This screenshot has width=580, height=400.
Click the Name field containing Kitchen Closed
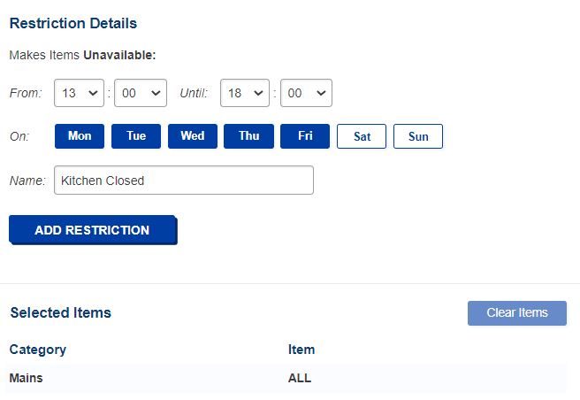click(183, 181)
